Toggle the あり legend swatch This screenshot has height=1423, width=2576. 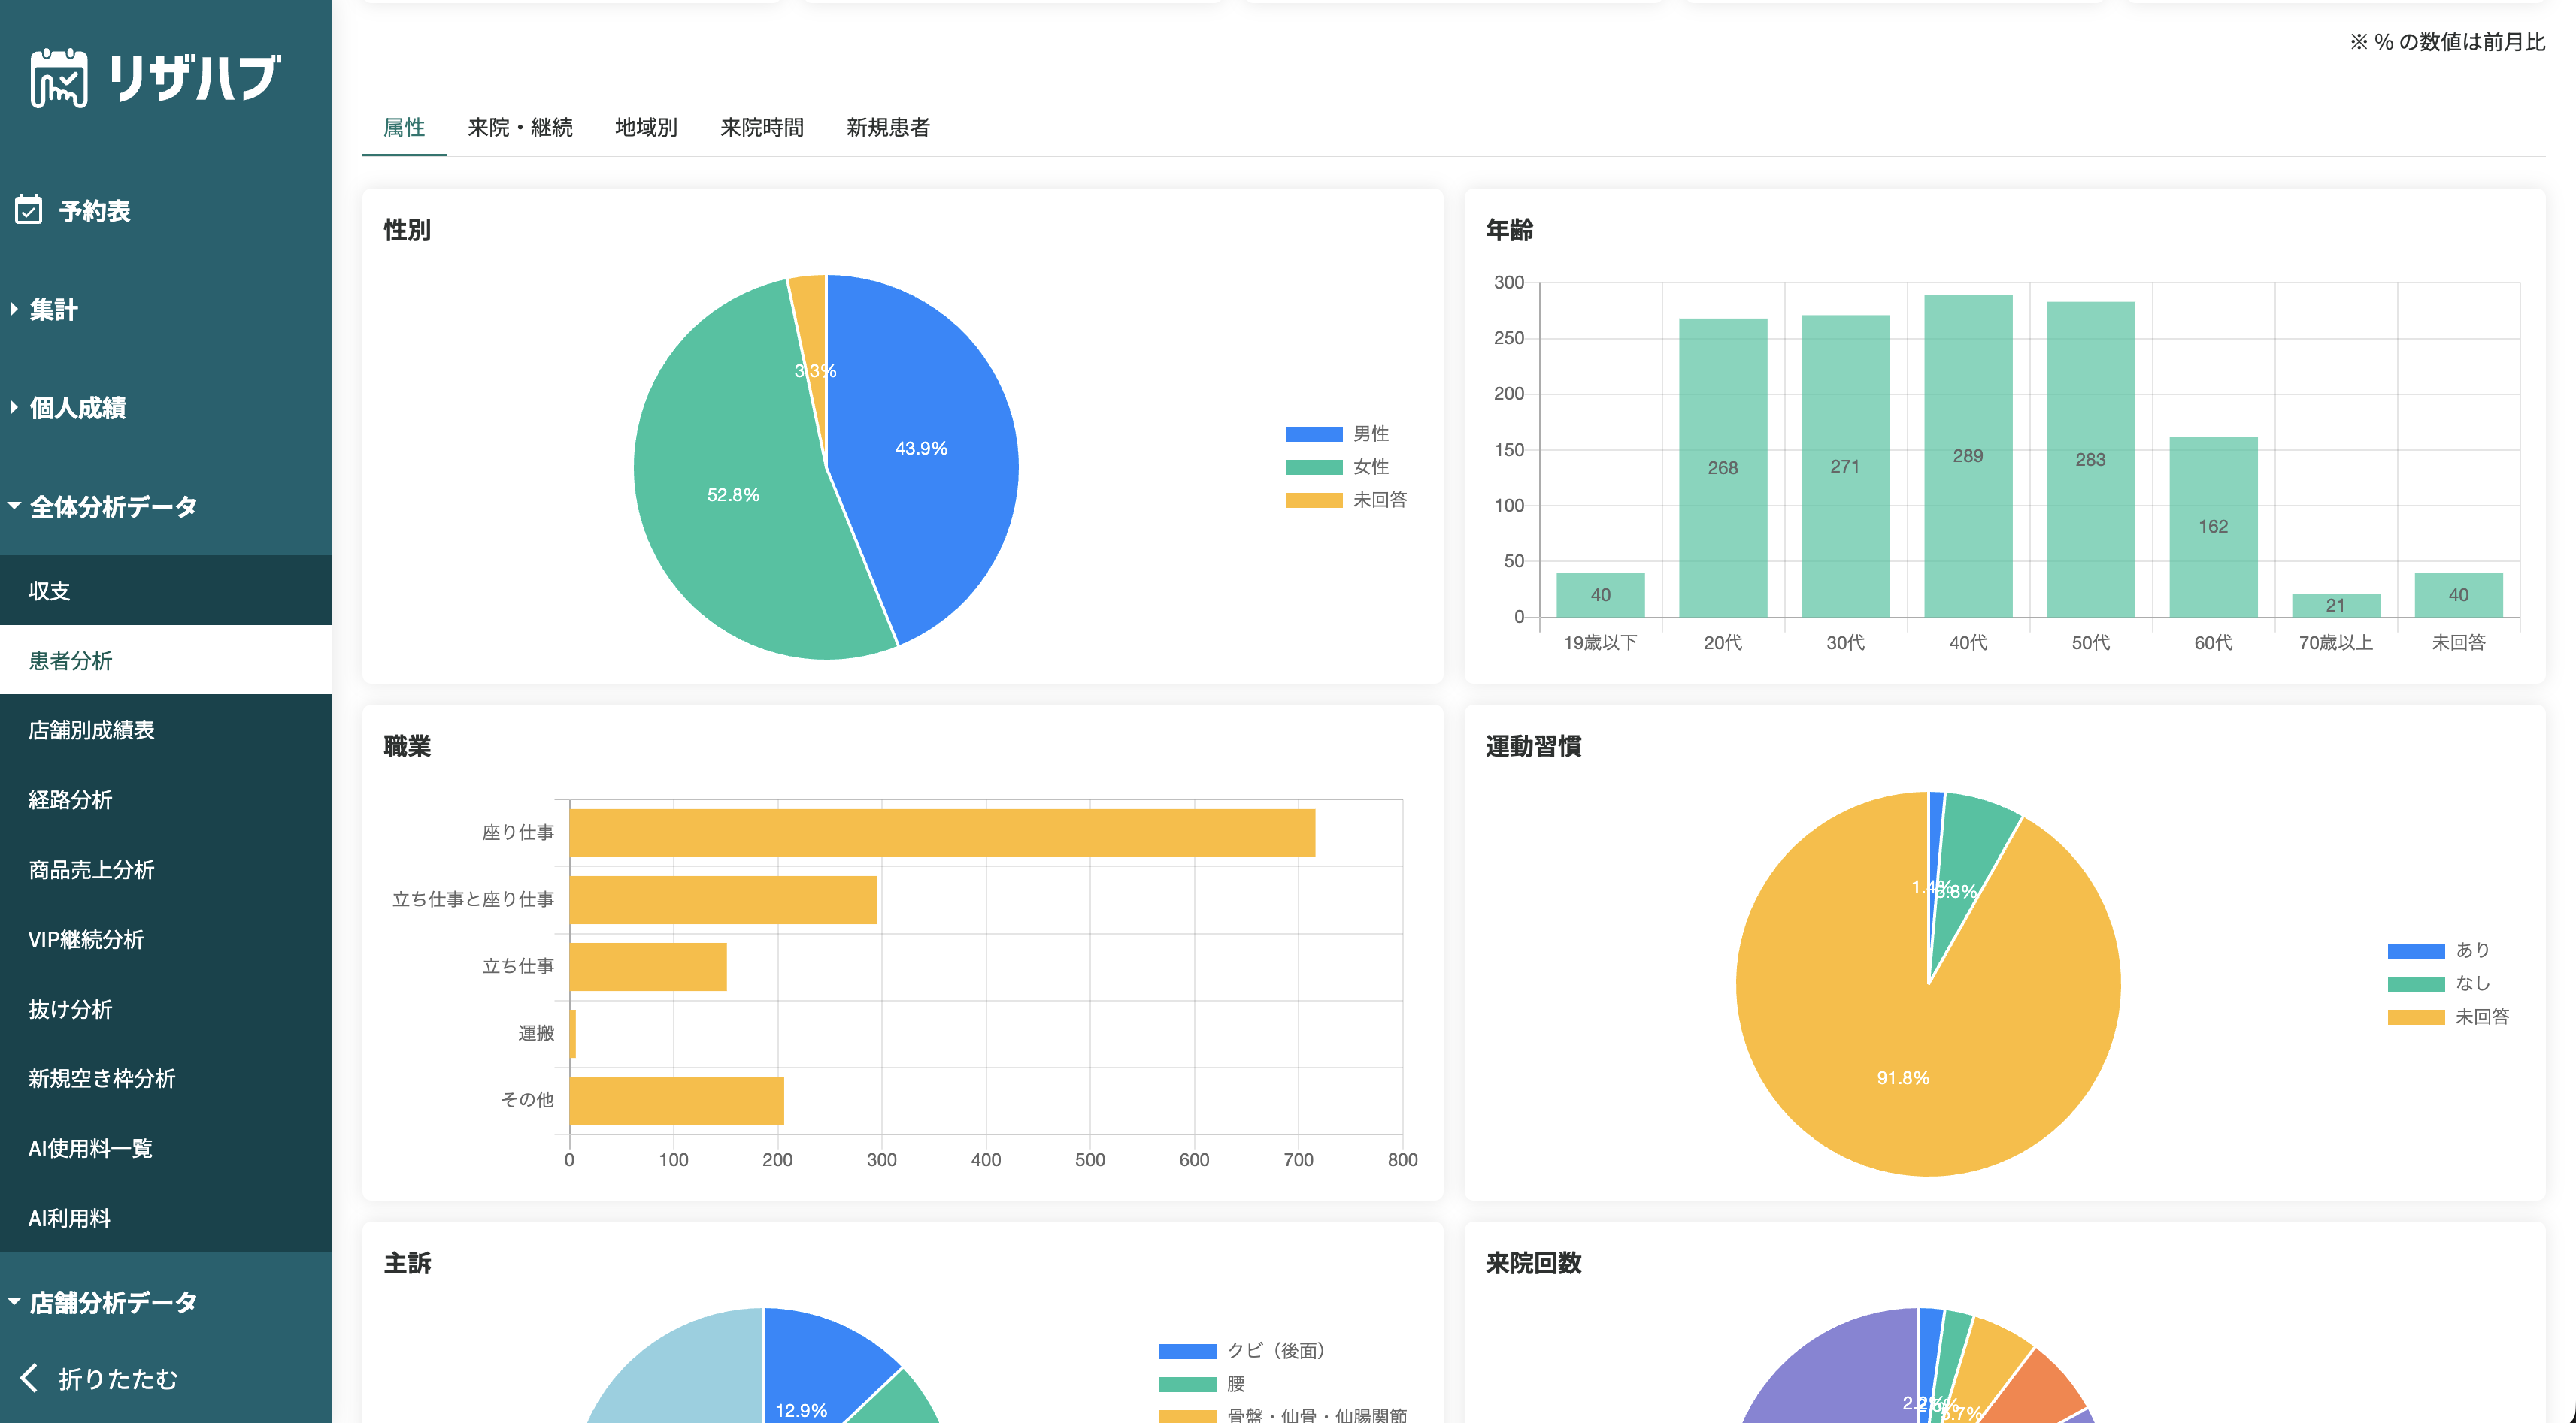(2416, 950)
